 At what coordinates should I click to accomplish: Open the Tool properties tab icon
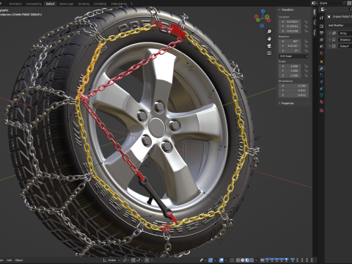[321, 18]
